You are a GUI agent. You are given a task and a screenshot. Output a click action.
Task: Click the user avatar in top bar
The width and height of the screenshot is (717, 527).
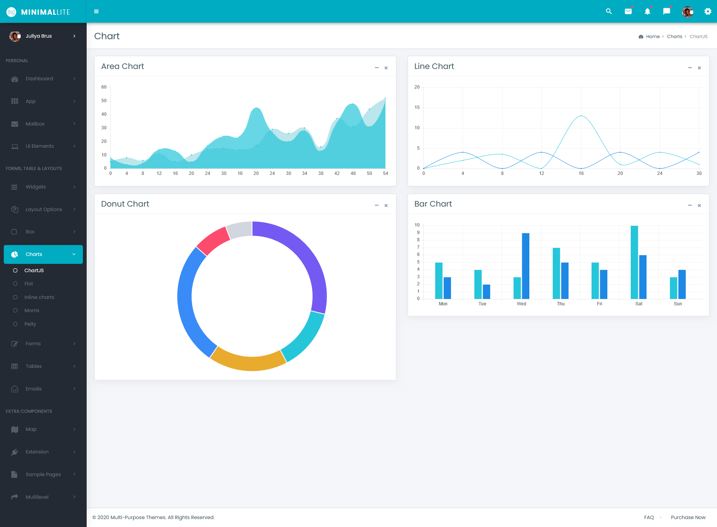687,12
